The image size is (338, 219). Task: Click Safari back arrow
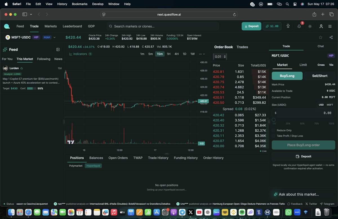[x=39, y=14]
